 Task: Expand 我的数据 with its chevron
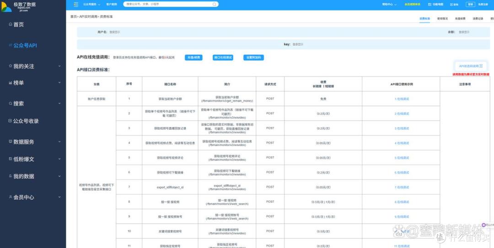59,176
